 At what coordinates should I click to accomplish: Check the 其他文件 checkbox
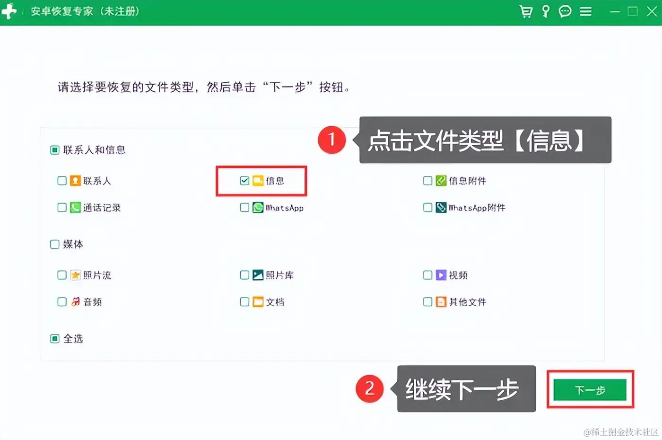427,302
